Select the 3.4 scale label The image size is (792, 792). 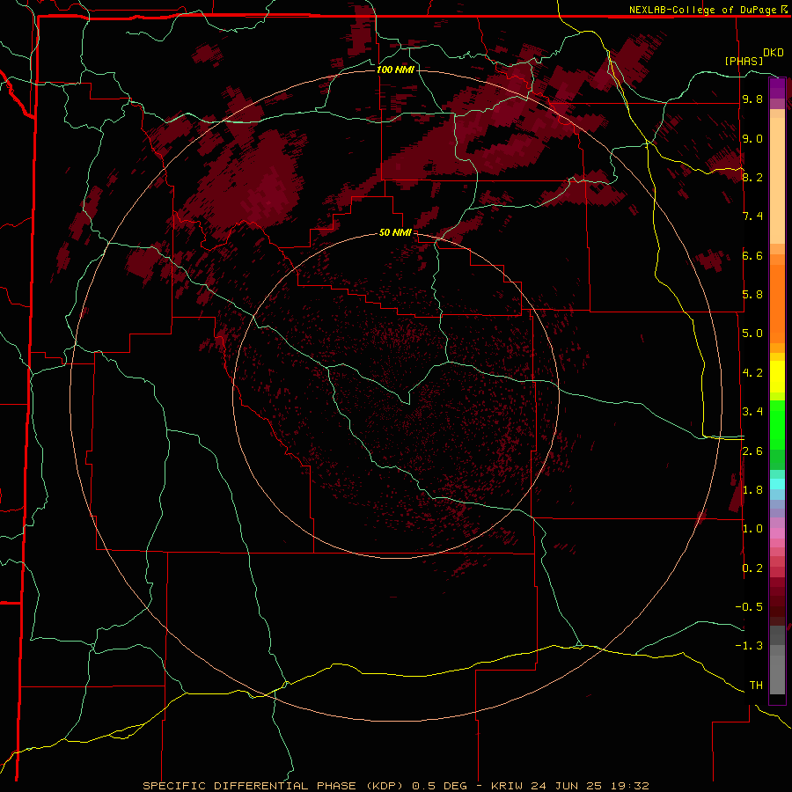(752, 412)
